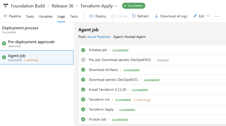Open the more options ellipsis menu
The image size is (226, 126).
pos(217,16)
